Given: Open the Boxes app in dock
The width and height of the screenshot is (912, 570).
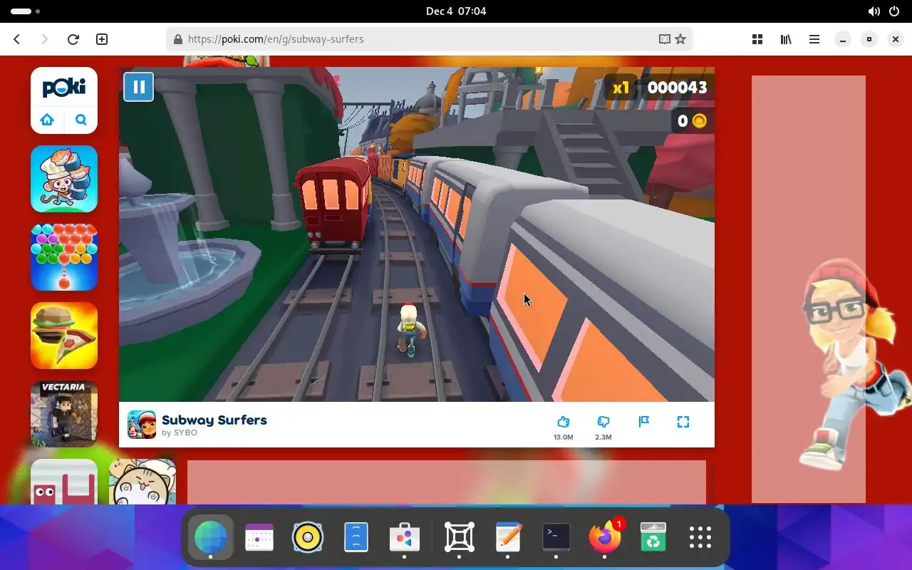Looking at the screenshot, I should pos(460,538).
